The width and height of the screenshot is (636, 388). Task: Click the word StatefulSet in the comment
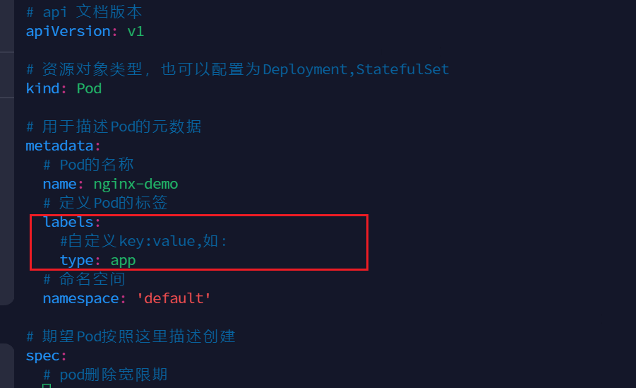pos(402,69)
